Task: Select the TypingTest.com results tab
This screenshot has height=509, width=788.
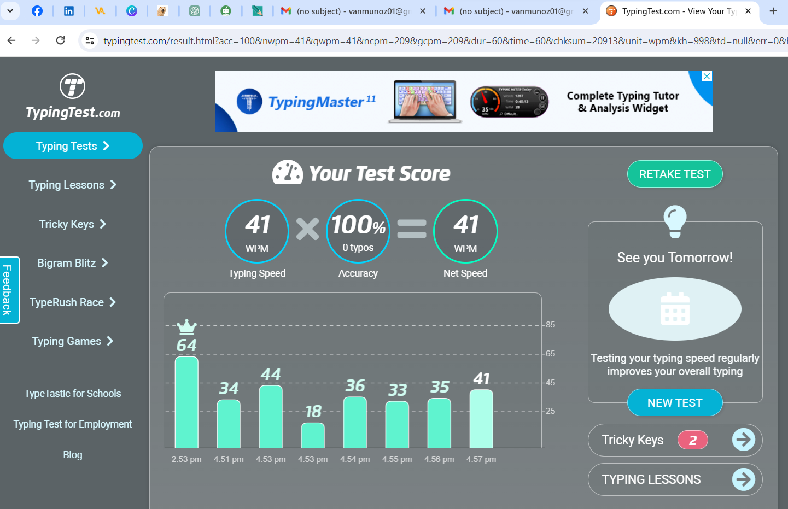Action: (x=678, y=11)
